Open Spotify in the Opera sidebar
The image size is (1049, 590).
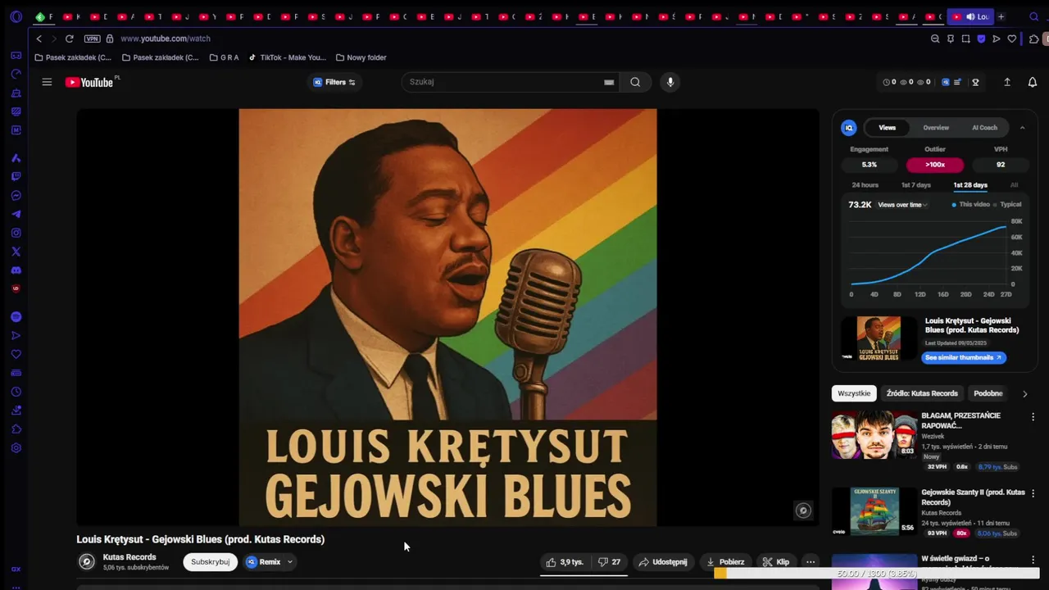[16, 317]
